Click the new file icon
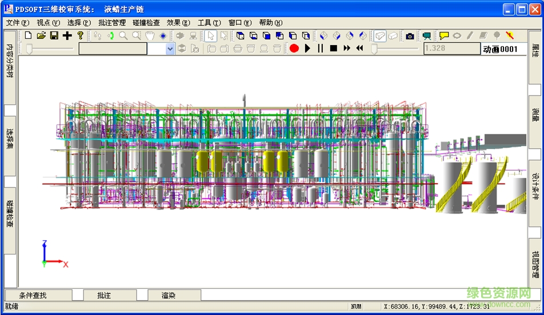The image size is (544, 315). tap(29, 35)
